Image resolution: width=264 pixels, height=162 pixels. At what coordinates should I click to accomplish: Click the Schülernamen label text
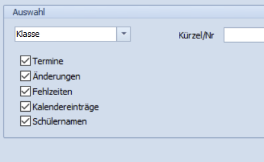[59, 121]
